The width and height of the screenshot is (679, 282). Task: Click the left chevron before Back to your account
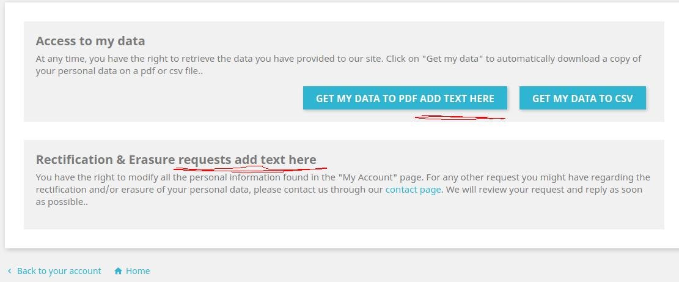(9, 271)
